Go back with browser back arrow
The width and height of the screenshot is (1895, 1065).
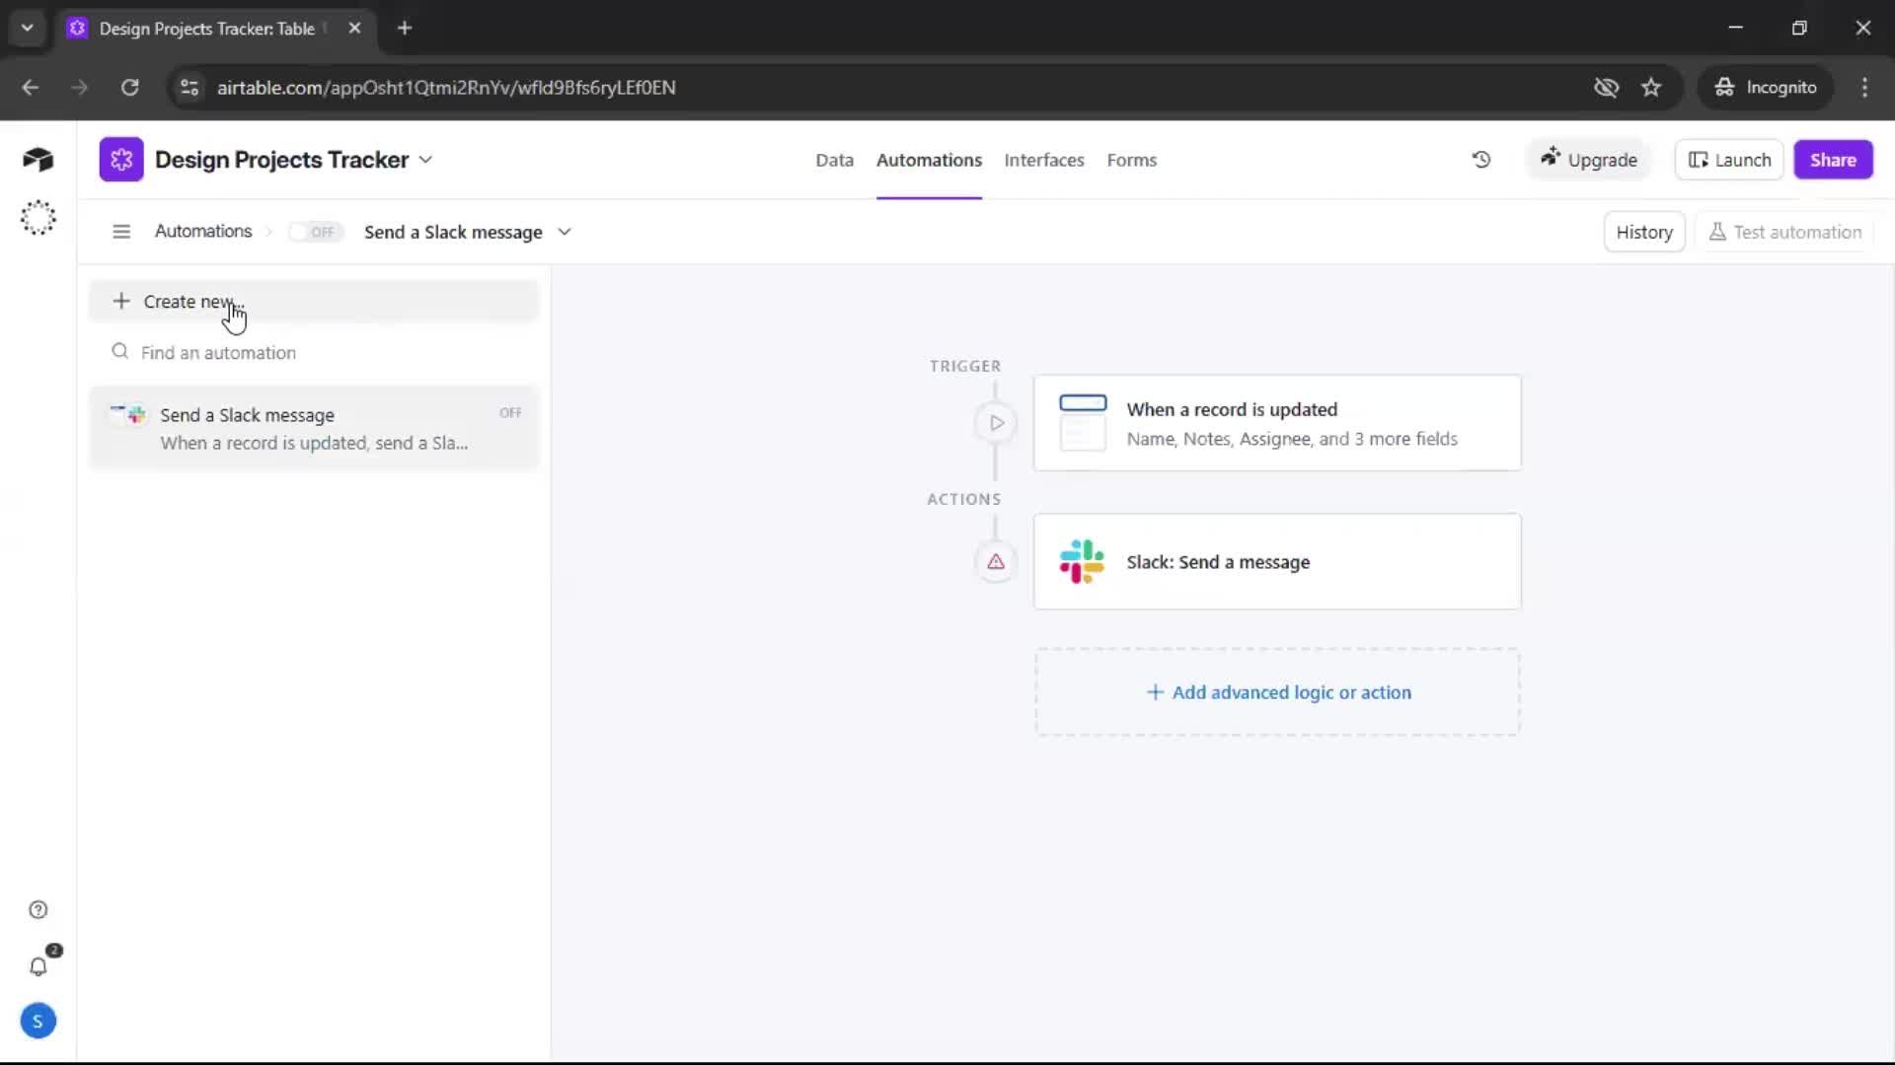coord(30,88)
